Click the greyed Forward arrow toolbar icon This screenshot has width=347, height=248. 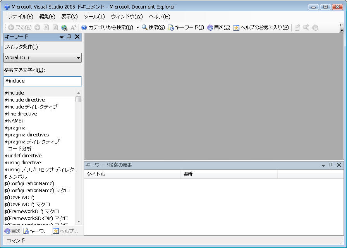[x=38, y=28]
